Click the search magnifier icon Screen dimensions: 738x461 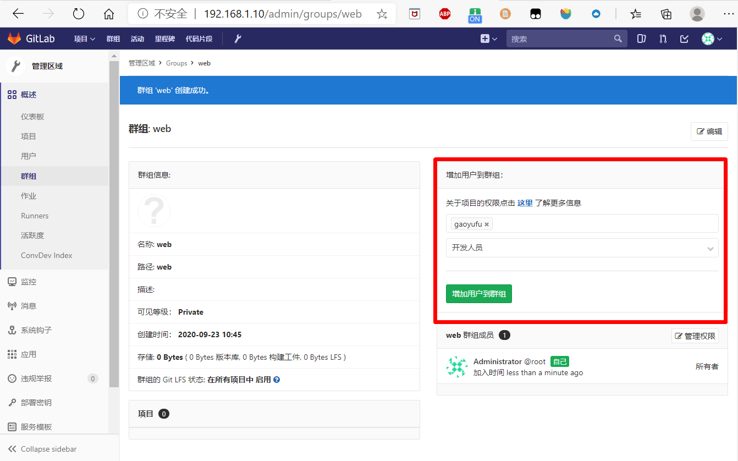coord(618,39)
